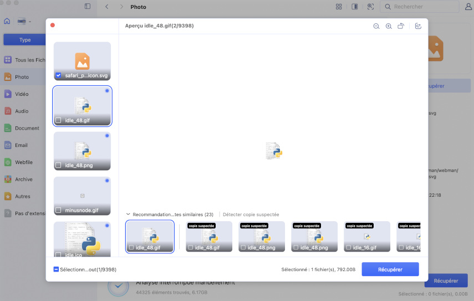Screen dimensions: 474x301
Task: Open the user account icon
Action: (x=468, y=7)
